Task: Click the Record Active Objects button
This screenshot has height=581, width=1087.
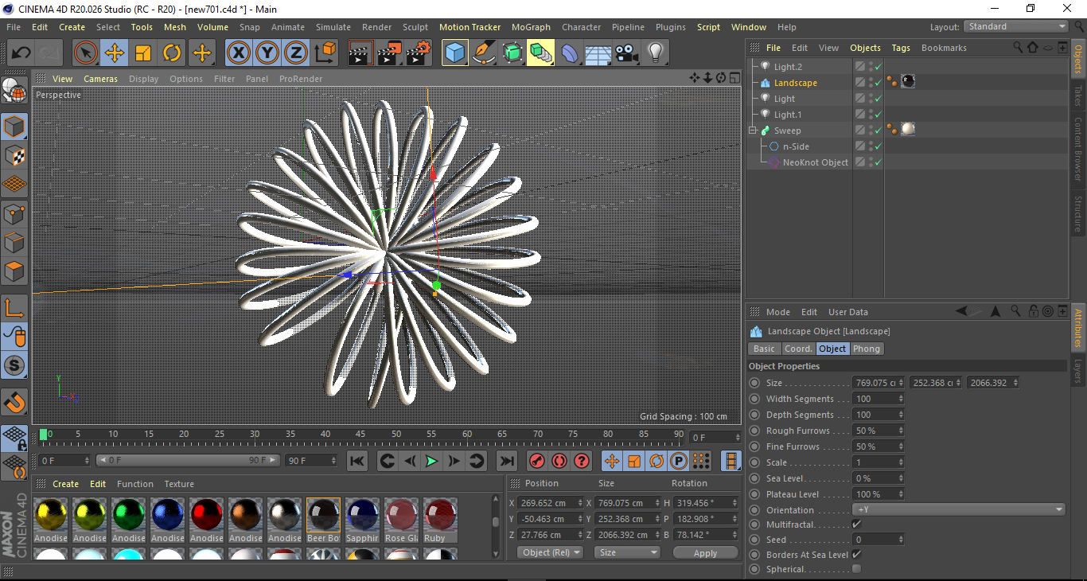Action: [x=537, y=461]
